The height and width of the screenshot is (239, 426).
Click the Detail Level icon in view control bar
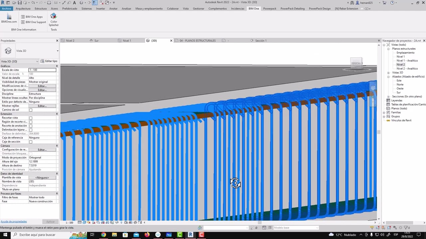click(80, 222)
